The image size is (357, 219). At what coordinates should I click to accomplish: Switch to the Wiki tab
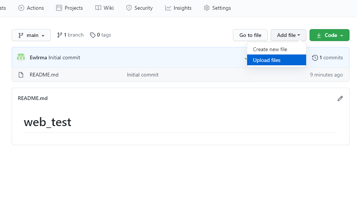[x=104, y=8]
